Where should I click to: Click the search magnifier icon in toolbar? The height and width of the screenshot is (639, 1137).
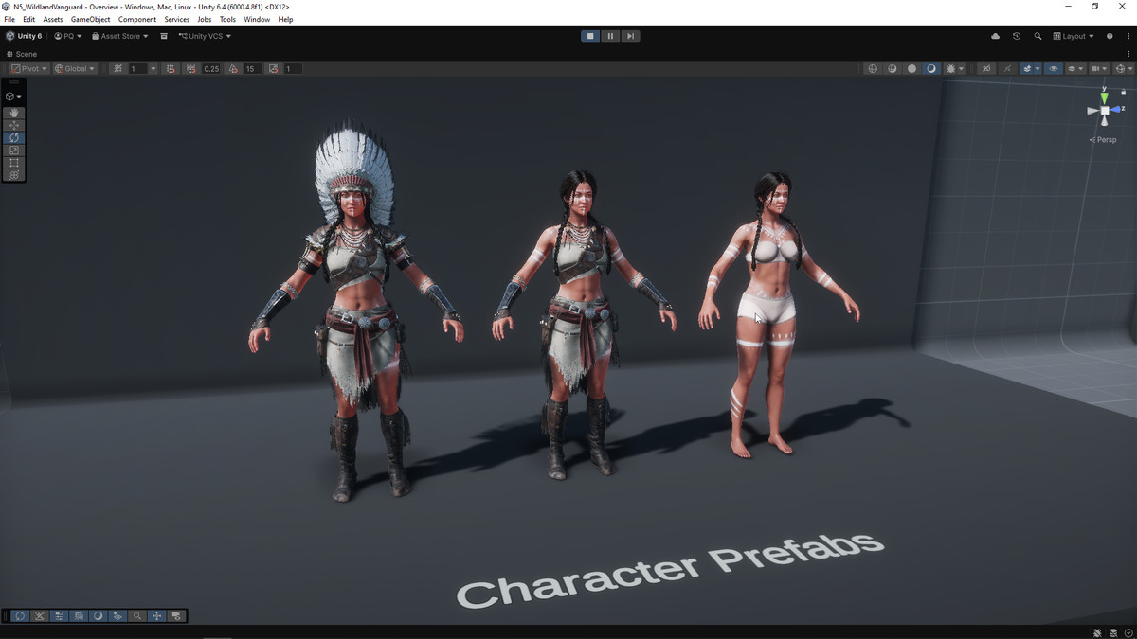(x=1038, y=36)
